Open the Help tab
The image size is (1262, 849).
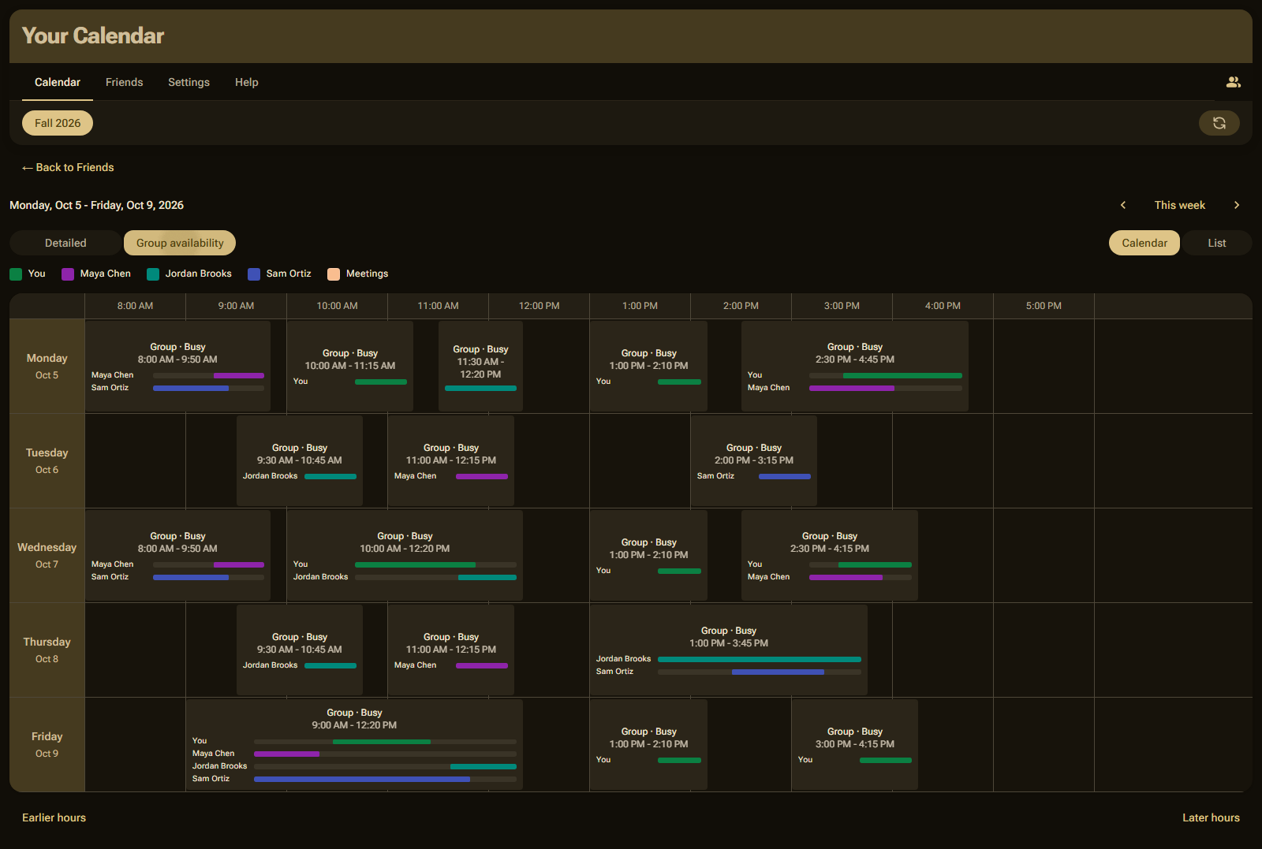coord(247,82)
